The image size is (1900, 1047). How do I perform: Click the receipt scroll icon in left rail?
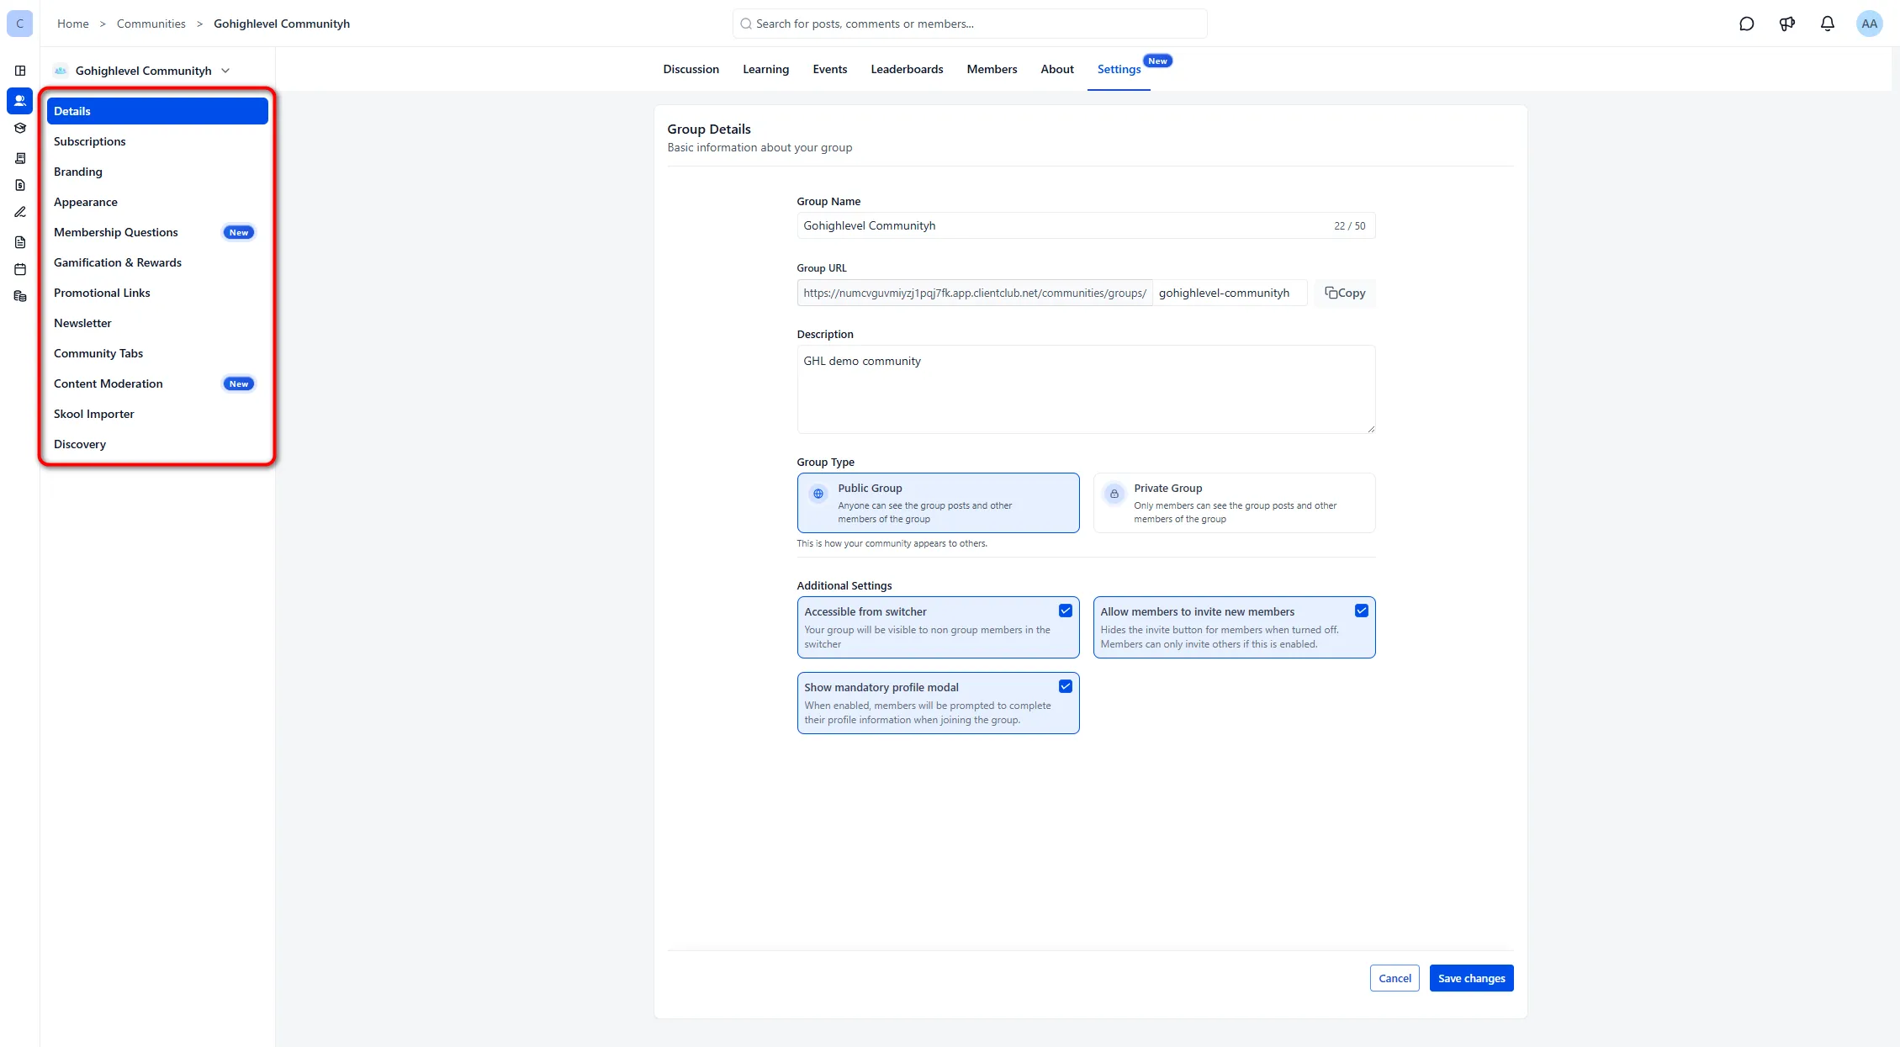tap(20, 158)
